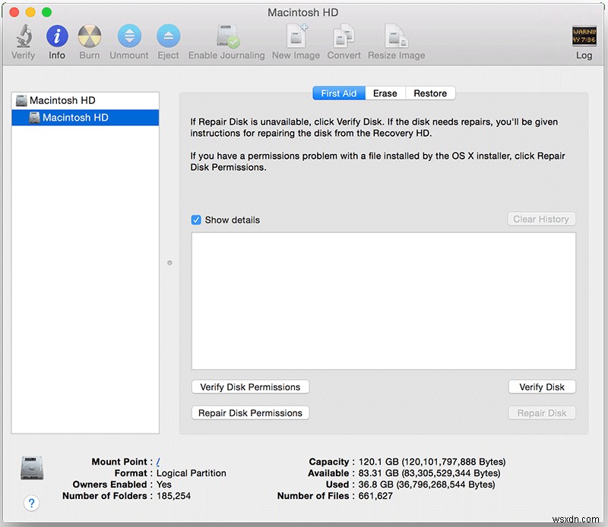Click the Format value Logical Partition

pos(192,473)
